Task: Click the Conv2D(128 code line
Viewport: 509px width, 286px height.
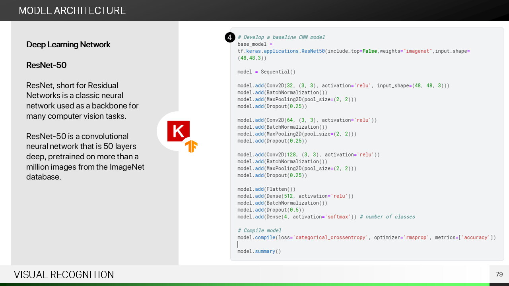Action: [x=308, y=155]
